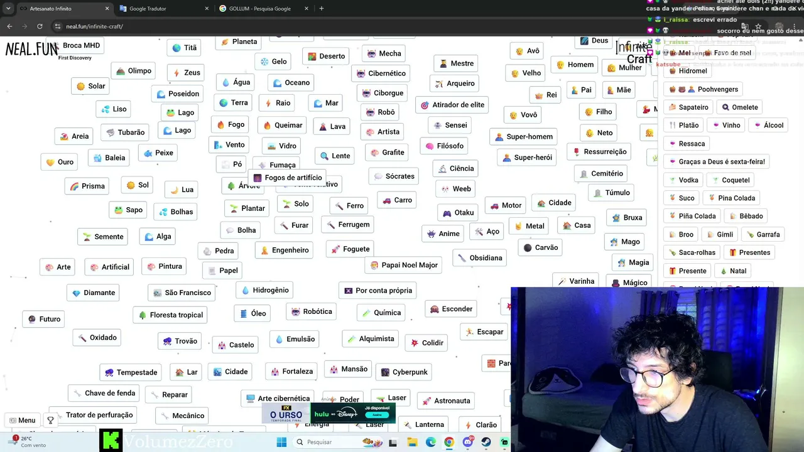Pick Saca-rolhas in the sidebar list
804x452 pixels.
tap(692, 252)
